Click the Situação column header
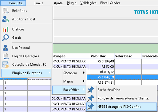The height and width of the screenshot is (112, 158). (71, 56)
